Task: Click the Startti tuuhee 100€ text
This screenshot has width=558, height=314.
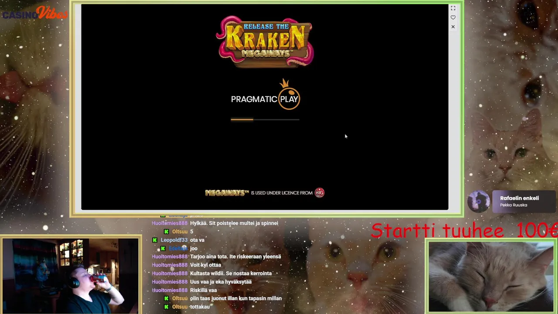Action: pos(464,230)
